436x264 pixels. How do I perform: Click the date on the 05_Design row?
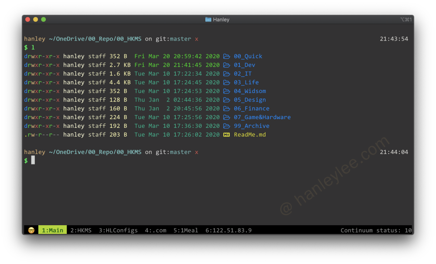(x=177, y=100)
